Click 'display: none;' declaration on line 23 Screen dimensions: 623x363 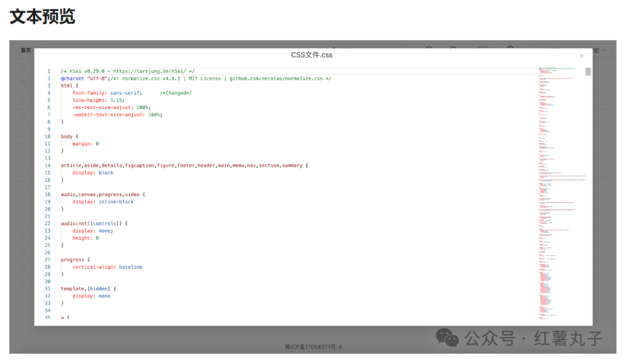[x=92, y=231]
